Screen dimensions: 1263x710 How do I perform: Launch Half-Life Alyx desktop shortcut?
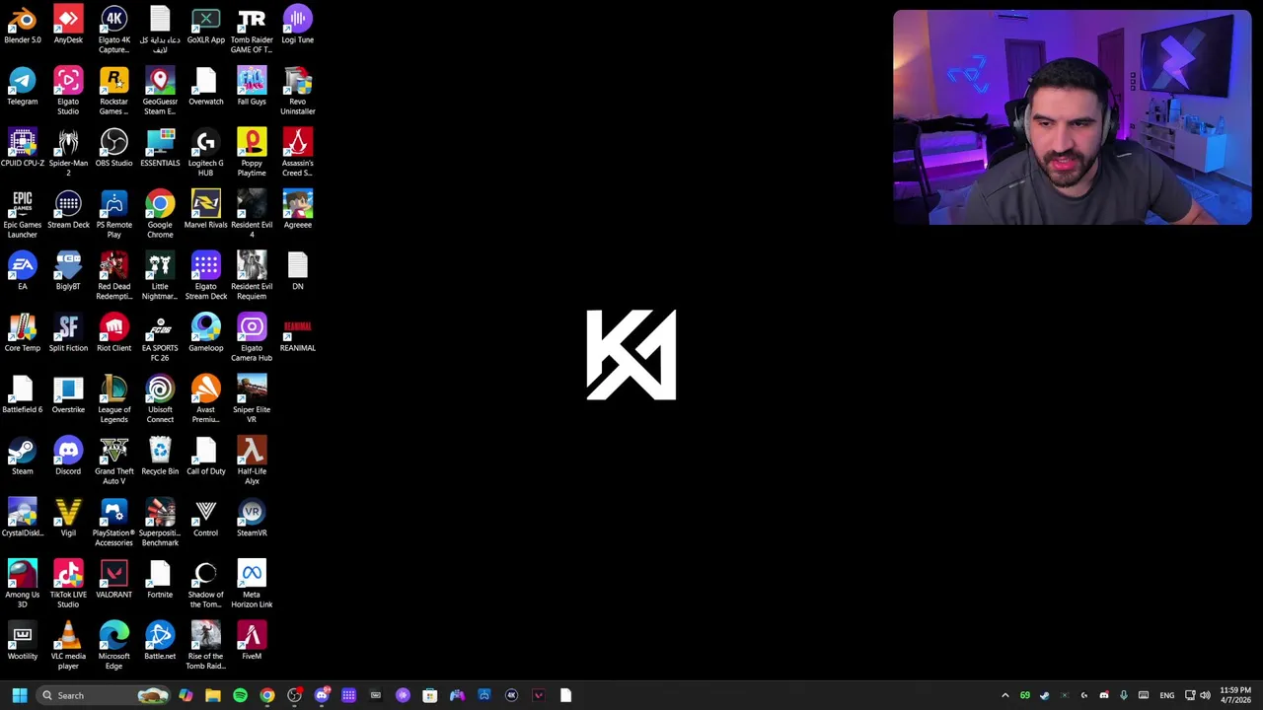click(x=252, y=461)
